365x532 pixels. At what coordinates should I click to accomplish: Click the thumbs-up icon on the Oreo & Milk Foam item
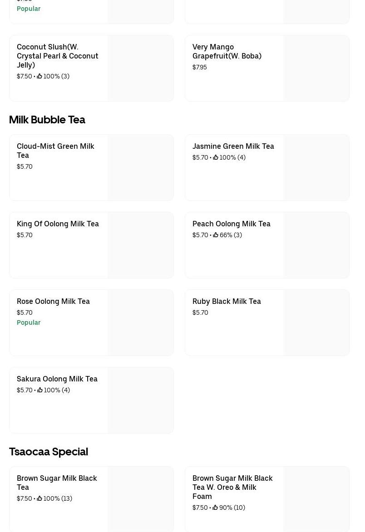coord(215,508)
